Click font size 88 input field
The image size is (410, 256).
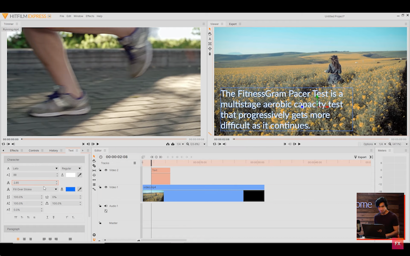point(35,175)
